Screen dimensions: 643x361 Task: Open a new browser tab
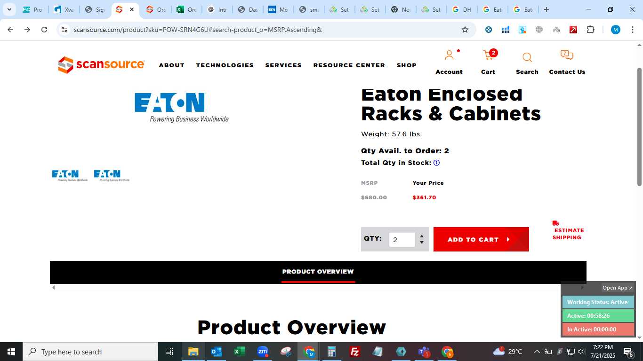[x=546, y=9]
